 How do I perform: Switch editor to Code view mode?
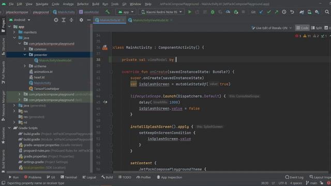(302, 28)
